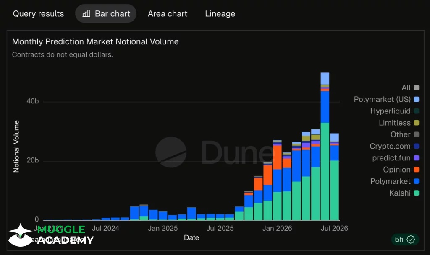
Task: Click the '40b' y-axis label
Action: coord(33,101)
